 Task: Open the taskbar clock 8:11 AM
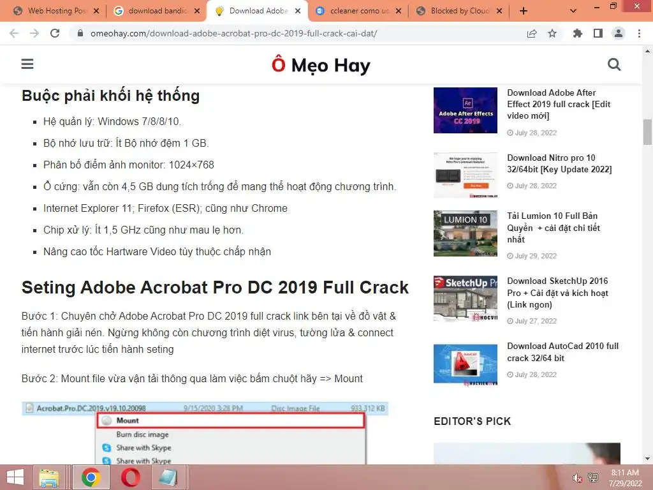tap(625, 478)
